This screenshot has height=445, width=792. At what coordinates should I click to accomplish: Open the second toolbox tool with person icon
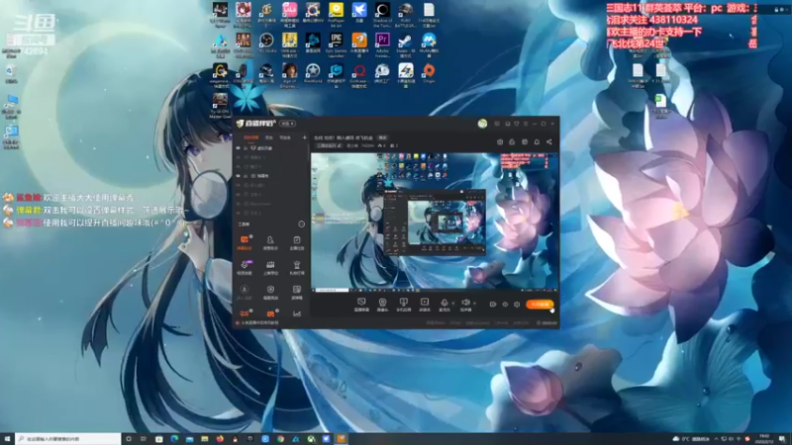click(x=270, y=242)
